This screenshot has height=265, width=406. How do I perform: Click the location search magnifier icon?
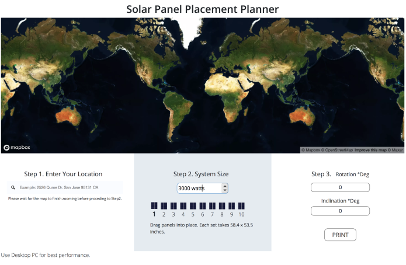pos(13,187)
